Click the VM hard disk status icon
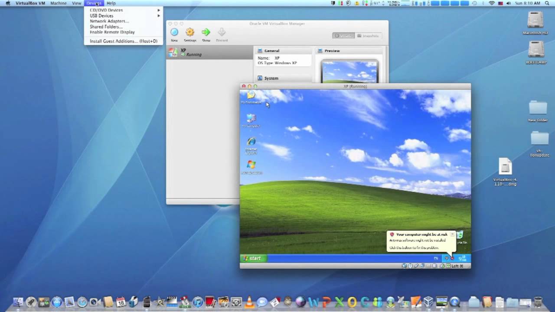The image size is (555, 312). 405,266
